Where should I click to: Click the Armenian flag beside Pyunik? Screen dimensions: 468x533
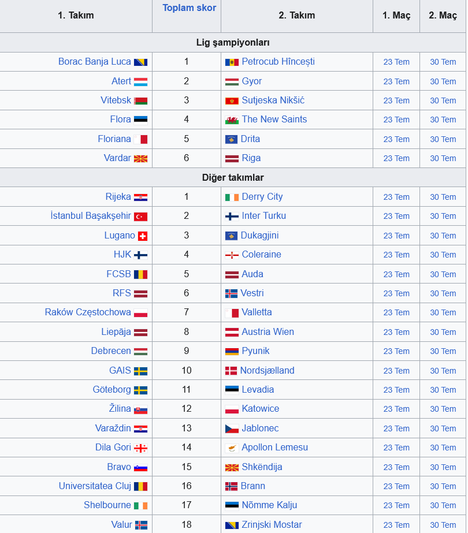click(x=232, y=352)
